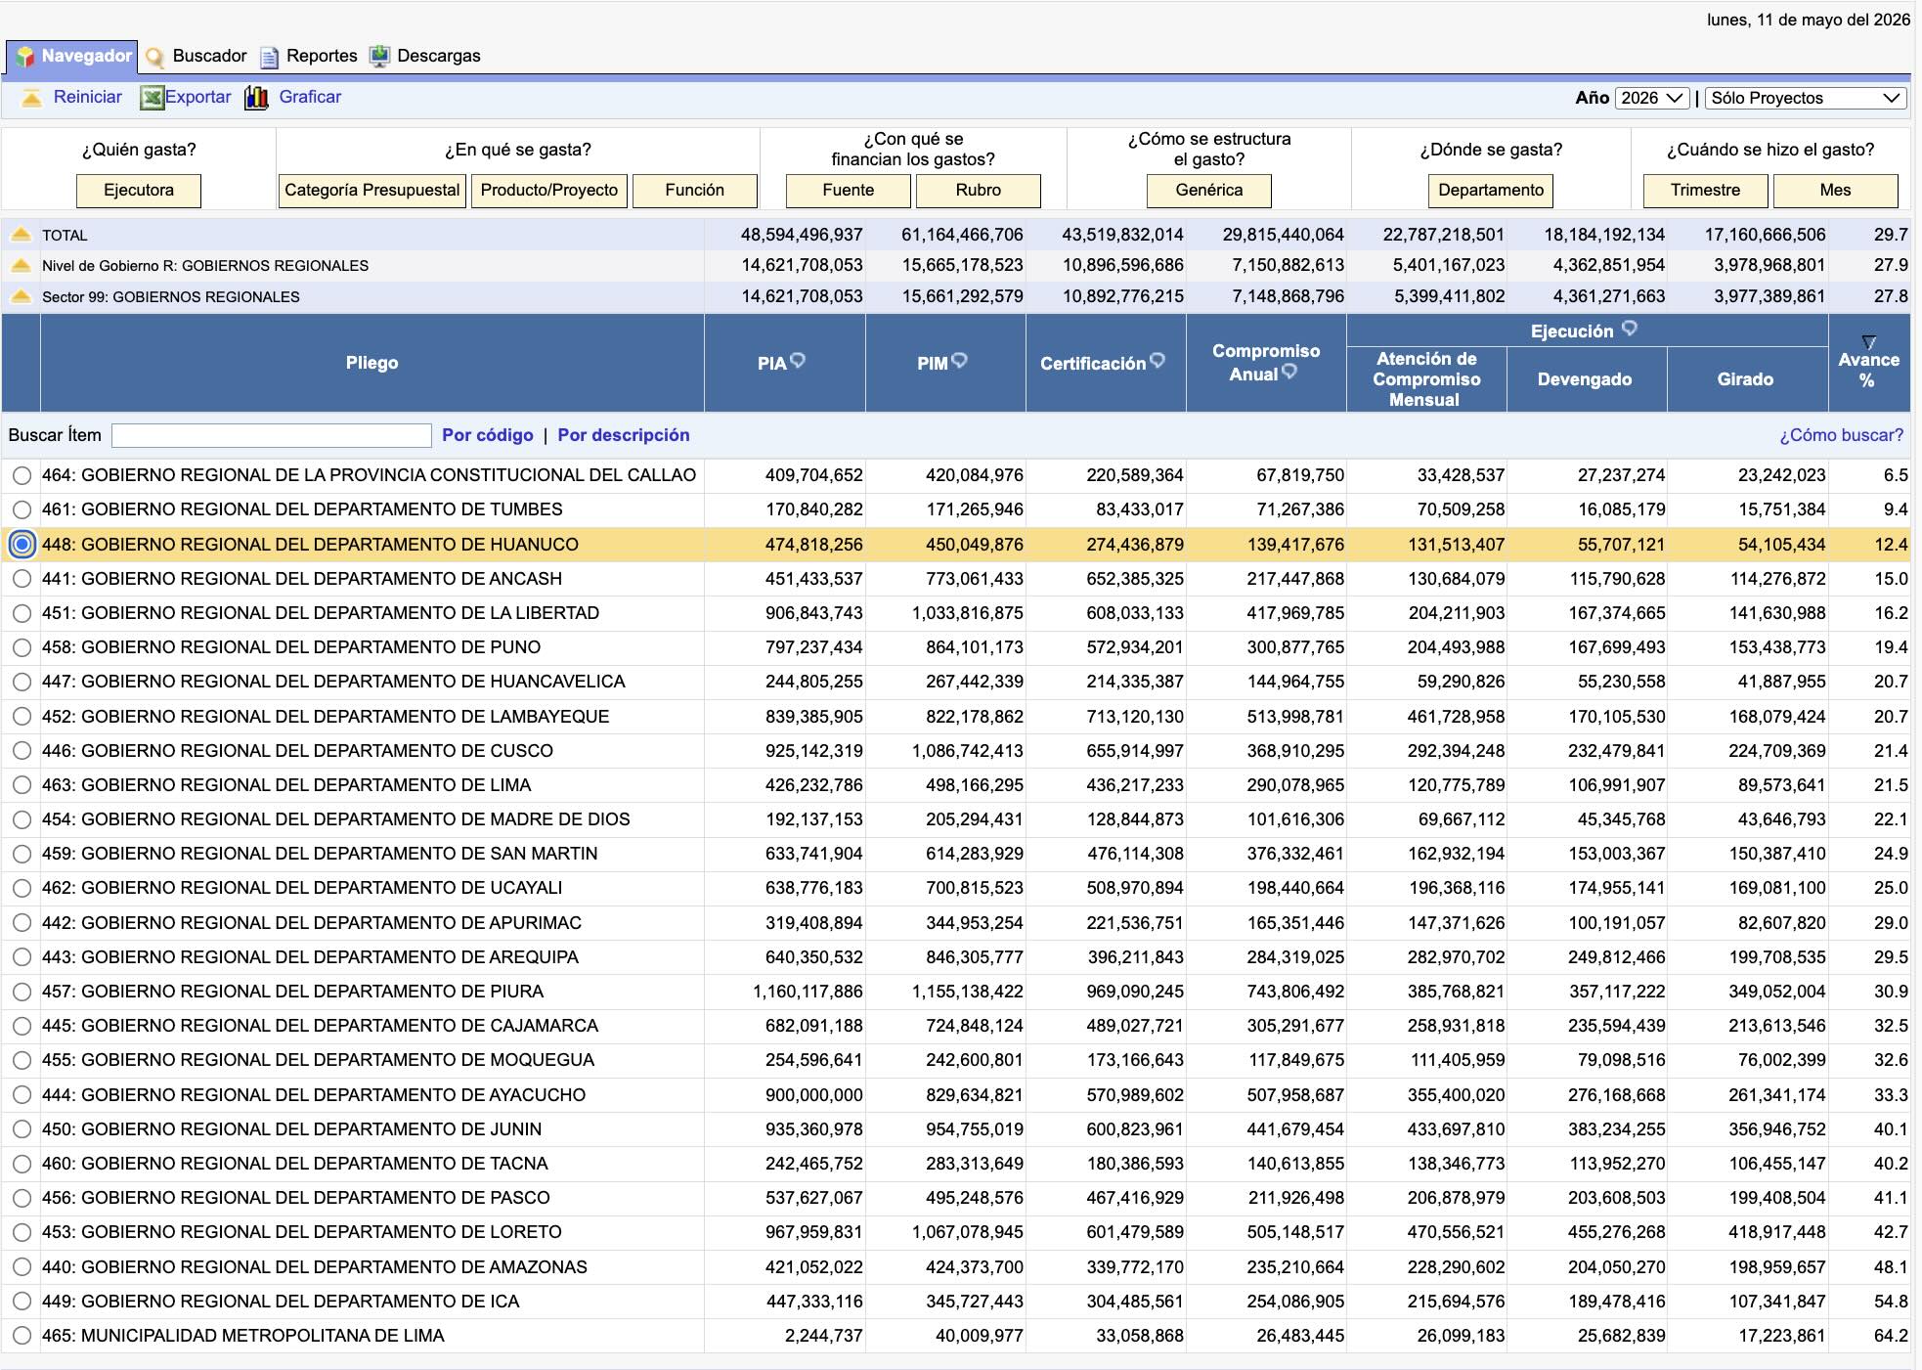Click the Amazonas Avance value 48.1
The height and width of the screenshot is (1370, 1922).
(x=1891, y=1267)
